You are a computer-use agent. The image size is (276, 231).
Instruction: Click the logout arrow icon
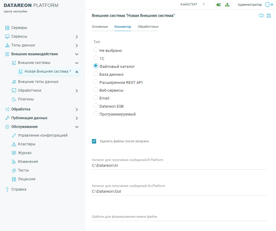(269, 5)
